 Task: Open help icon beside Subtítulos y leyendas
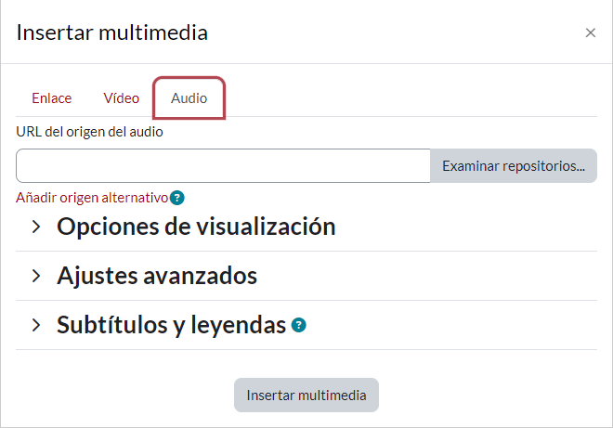pos(299,325)
